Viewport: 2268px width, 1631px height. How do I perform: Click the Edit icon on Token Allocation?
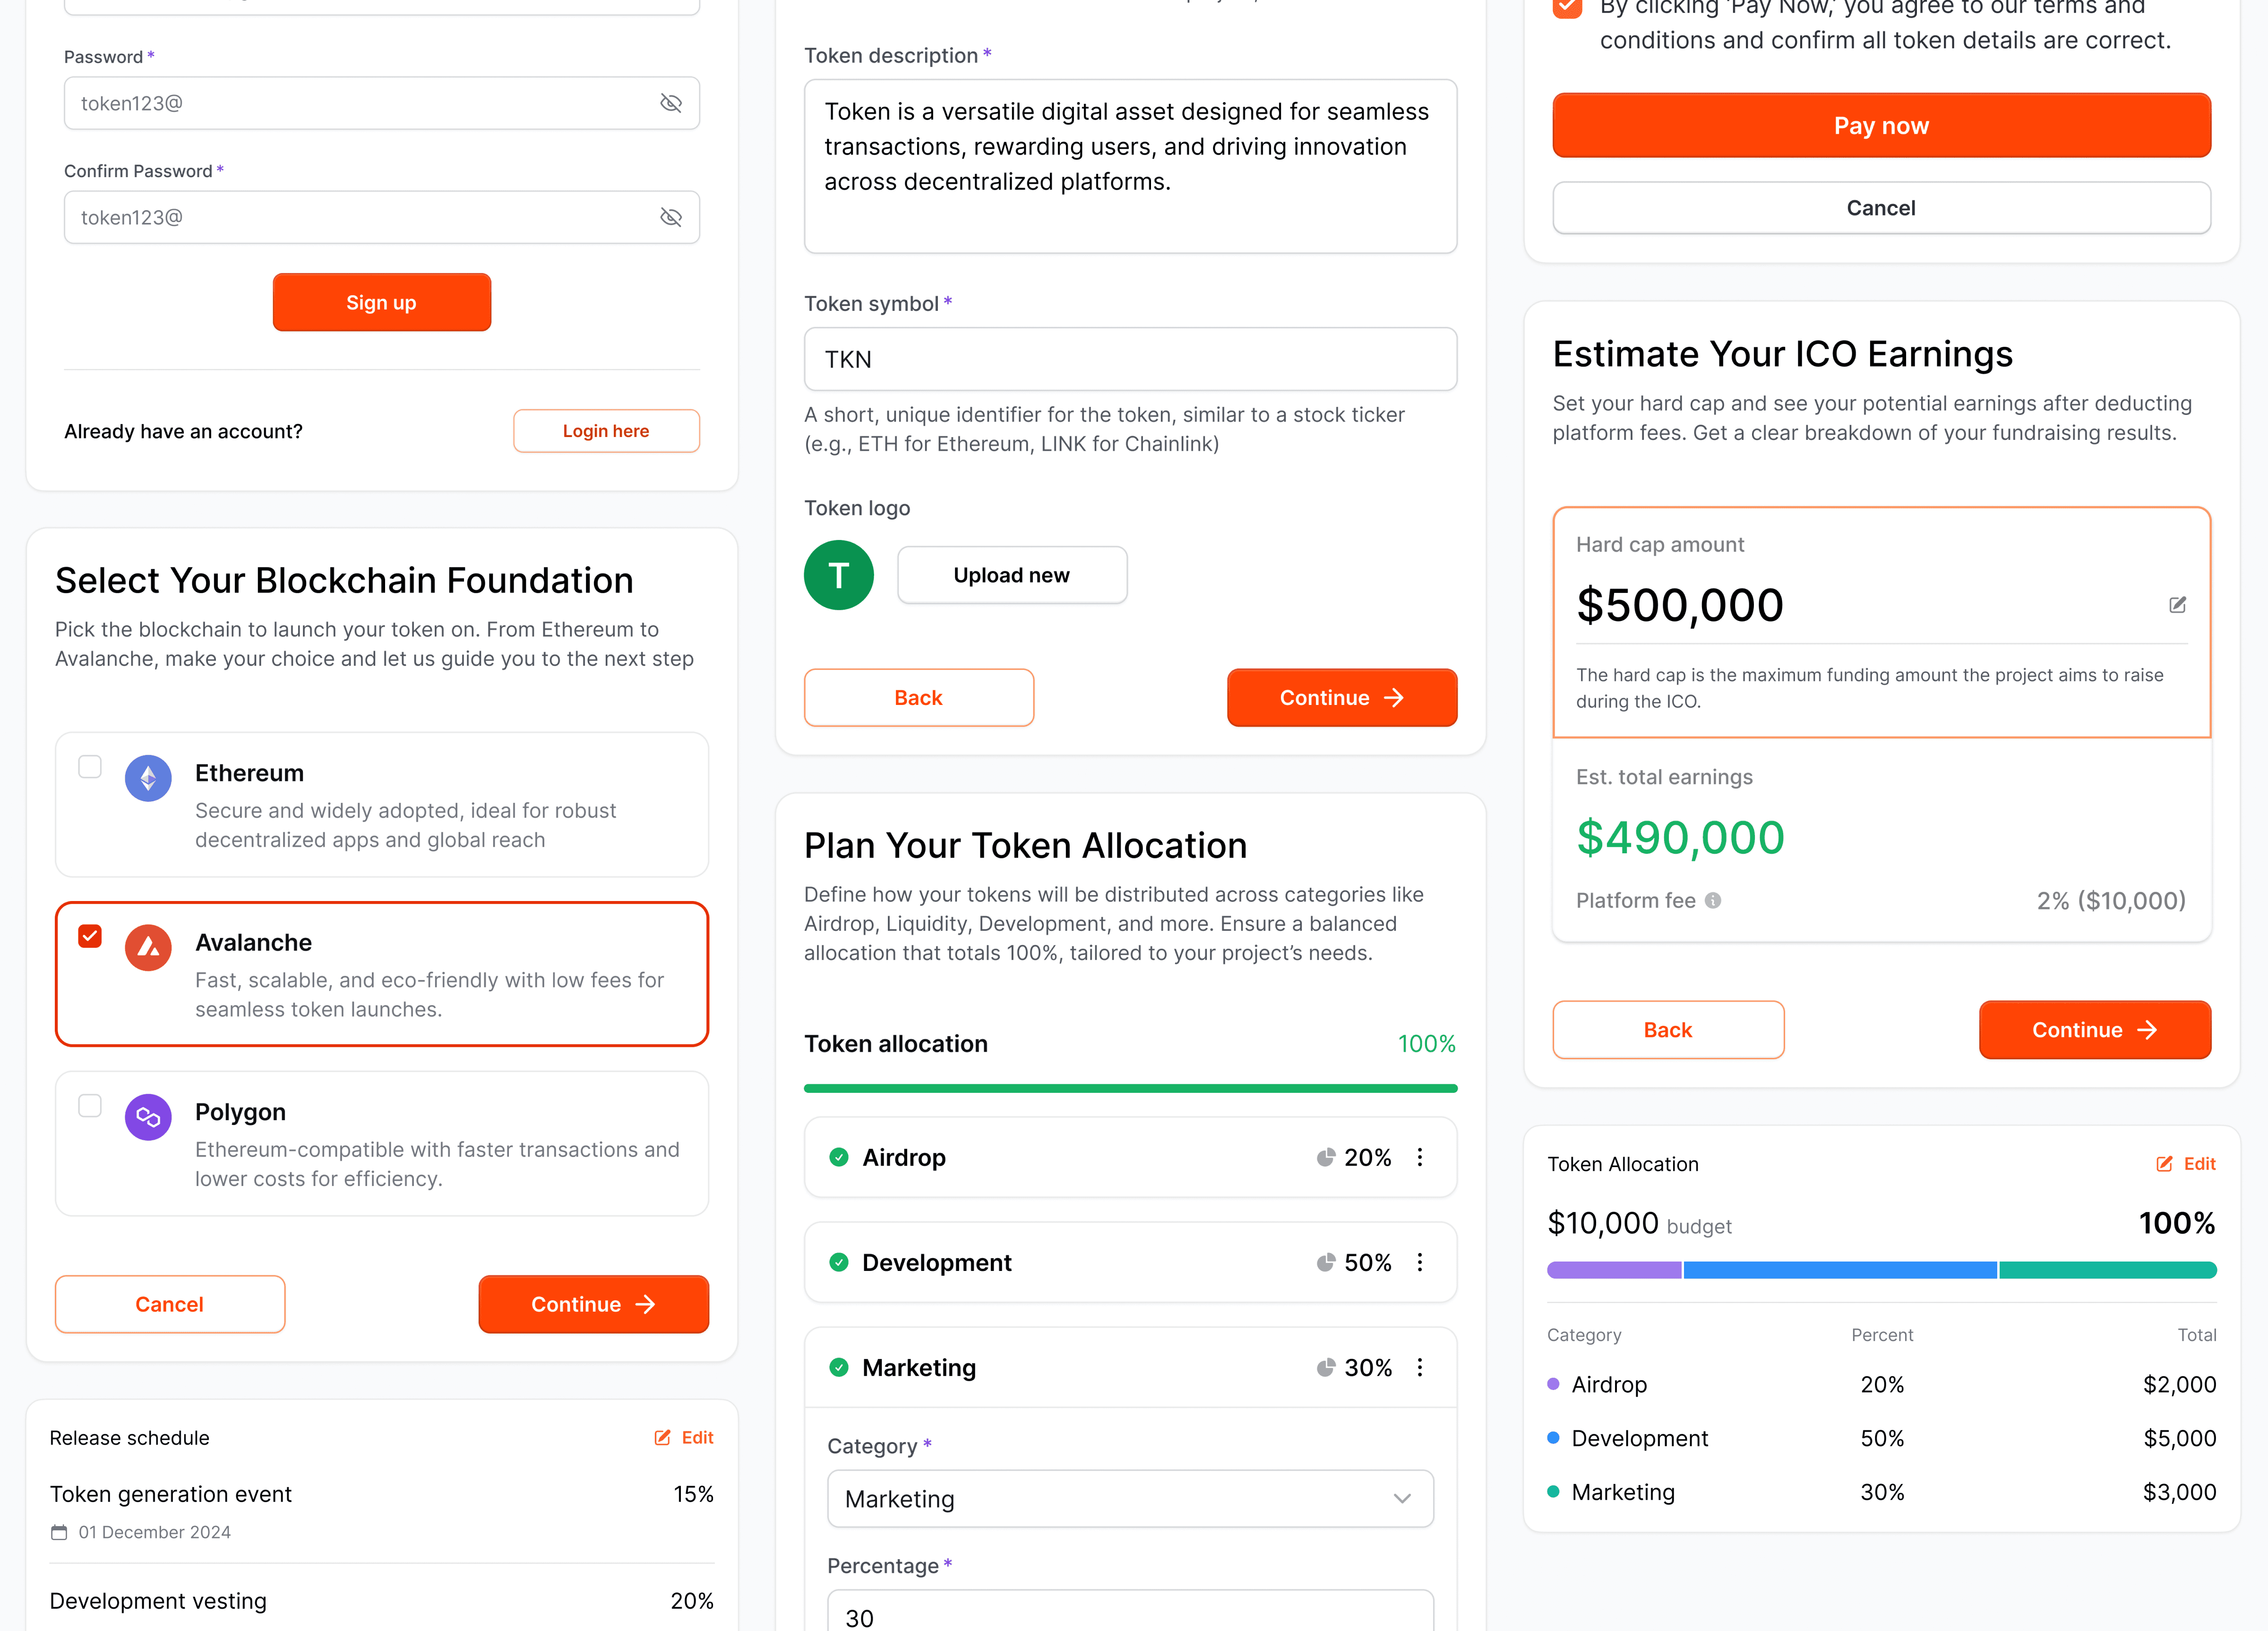(x=2164, y=1164)
